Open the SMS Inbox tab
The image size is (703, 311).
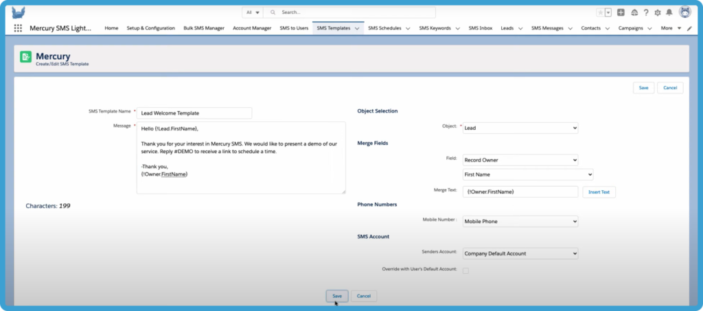480,27
